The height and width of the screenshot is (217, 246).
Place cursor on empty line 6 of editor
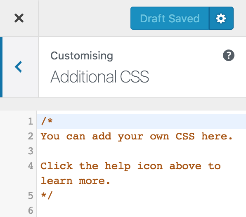pos(142,210)
